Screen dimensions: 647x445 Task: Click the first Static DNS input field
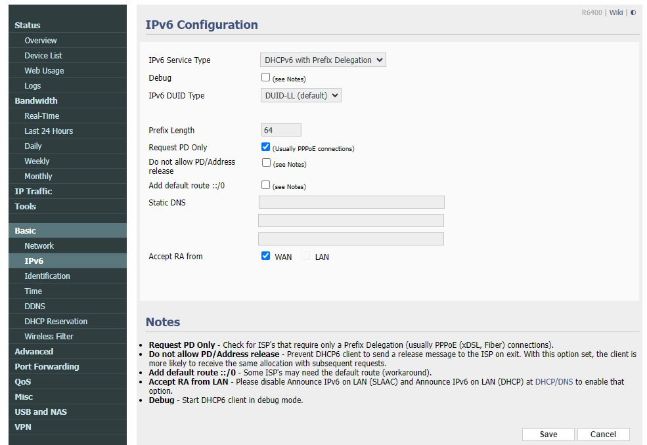click(351, 202)
